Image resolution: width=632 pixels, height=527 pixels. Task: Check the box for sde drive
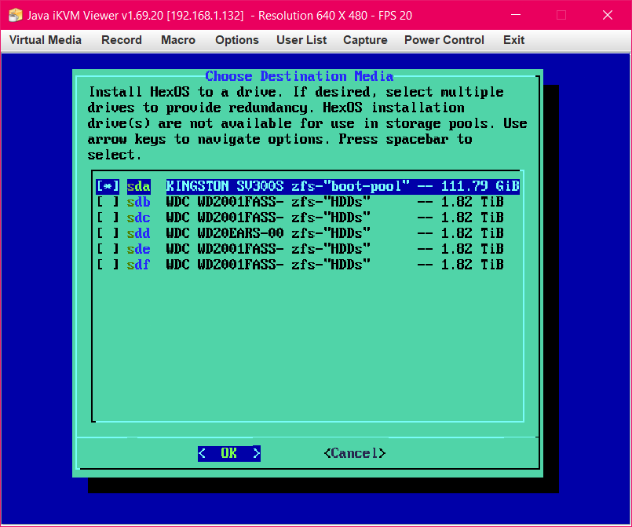click(108, 249)
